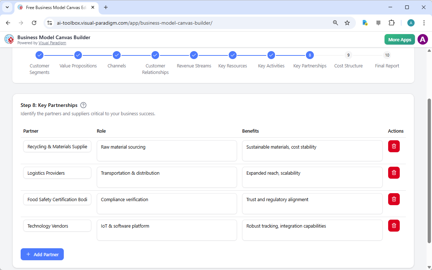Delete the Recycling & Materials Supplier partner row
The width and height of the screenshot is (432, 270).
[394, 146]
